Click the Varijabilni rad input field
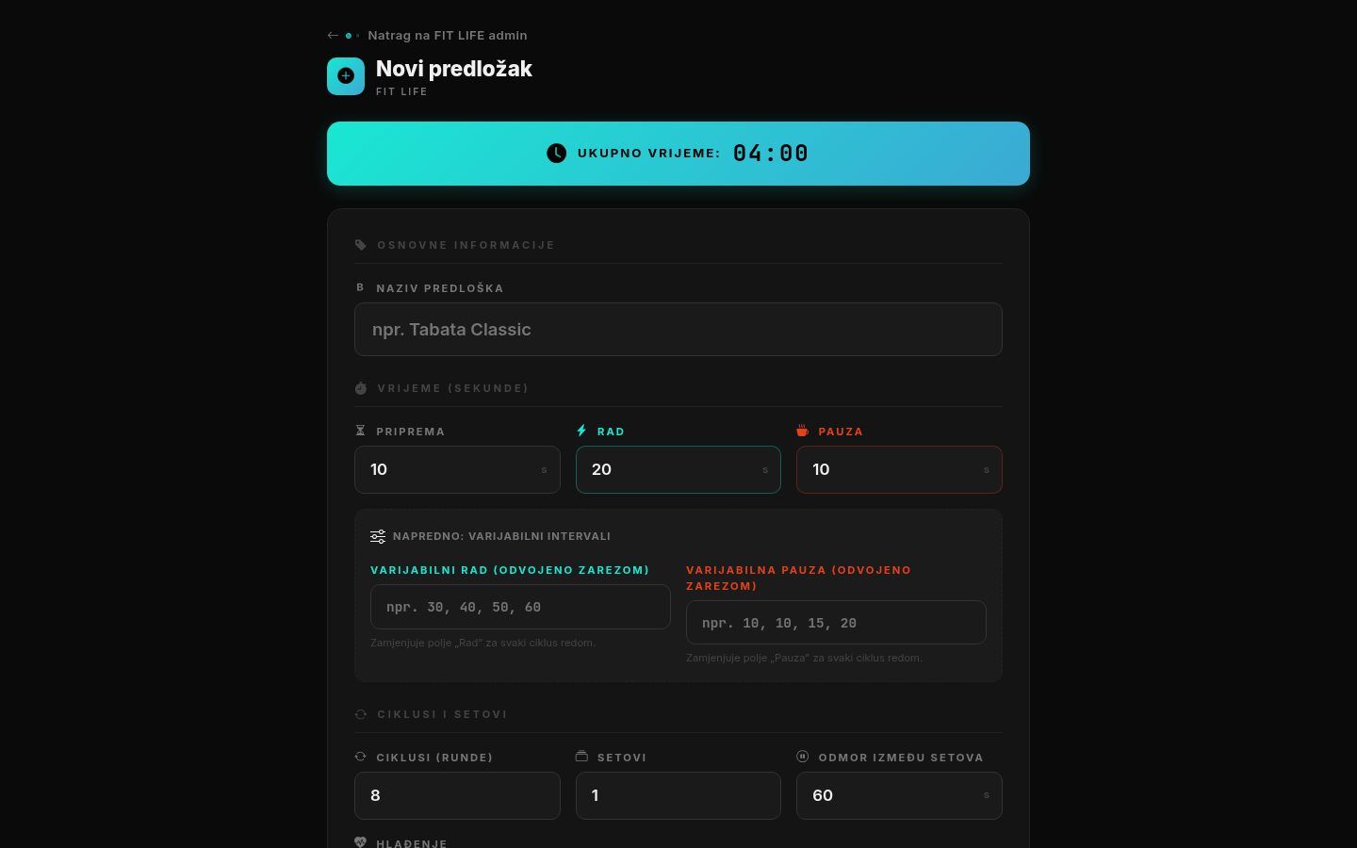 click(520, 607)
